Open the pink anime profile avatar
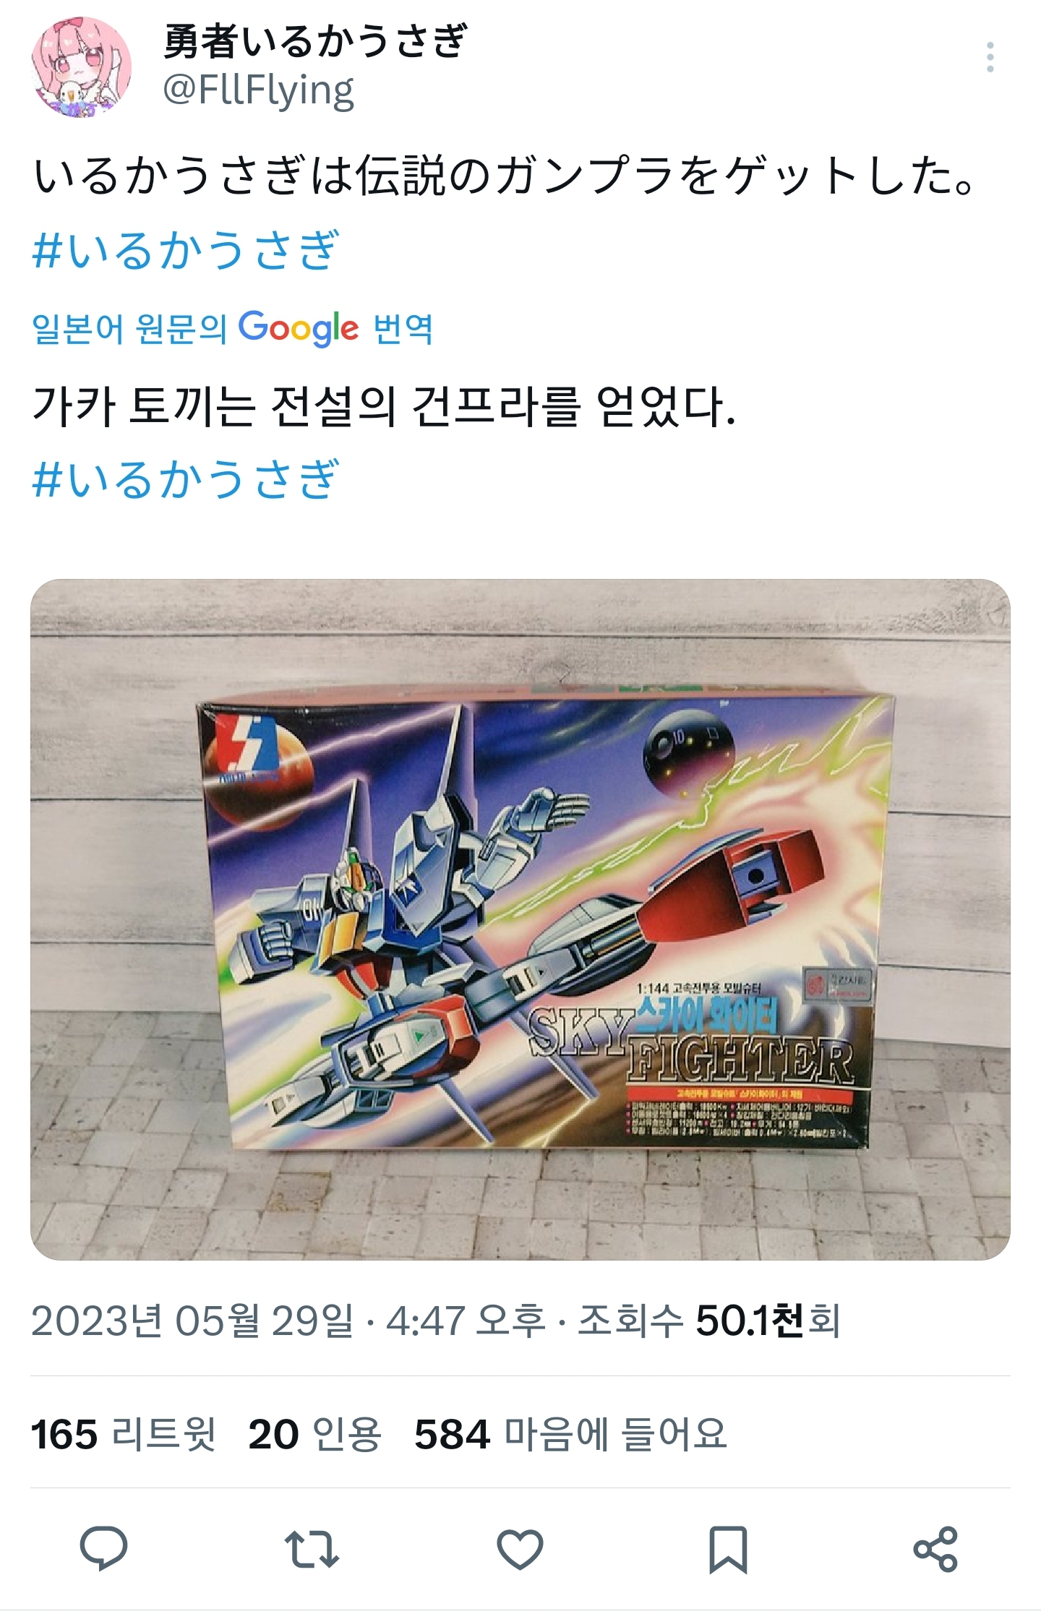1041x1614 pixels. pyautogui.click(x=82, y=67)
